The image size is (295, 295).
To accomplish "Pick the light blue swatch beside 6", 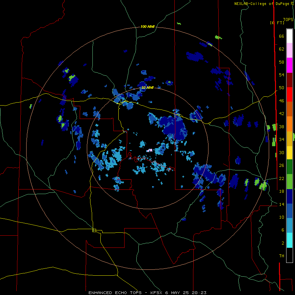I will (289, 226).
